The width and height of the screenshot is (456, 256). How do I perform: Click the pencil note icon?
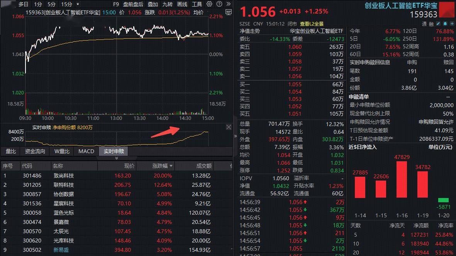[439, 24]
